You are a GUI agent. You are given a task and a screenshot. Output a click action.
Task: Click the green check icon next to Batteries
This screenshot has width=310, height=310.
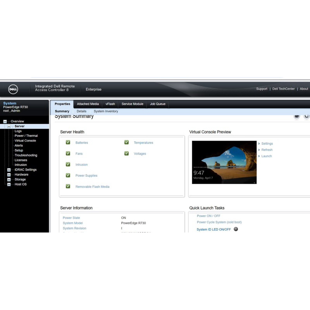[68, 143]
